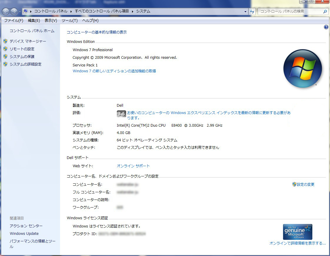Viewport: 330px width, 256px height.
Task: Open the ツール(T) menu
Action: (x=70, y=20)
